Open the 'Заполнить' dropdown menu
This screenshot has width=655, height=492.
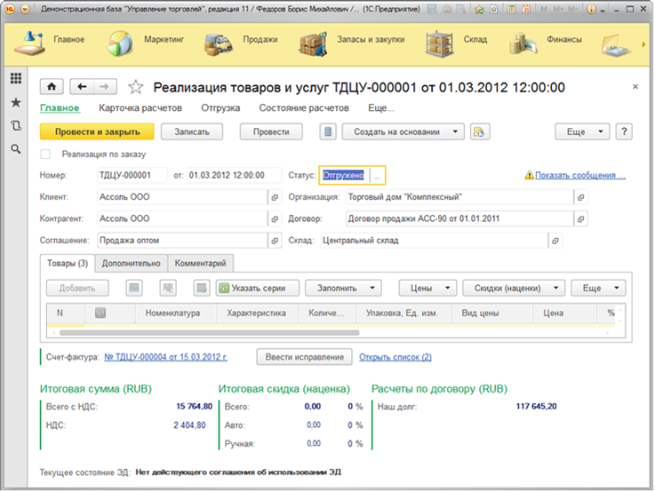pos(343,288)
